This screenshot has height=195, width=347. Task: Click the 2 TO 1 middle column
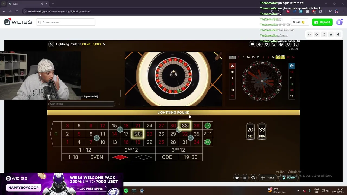[x=208, y=134]
